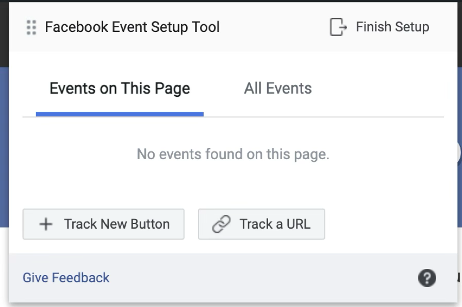Viewport: 462px width, 307px height.
Task: Switch to the All Events tab
Action: click(277, 88)
